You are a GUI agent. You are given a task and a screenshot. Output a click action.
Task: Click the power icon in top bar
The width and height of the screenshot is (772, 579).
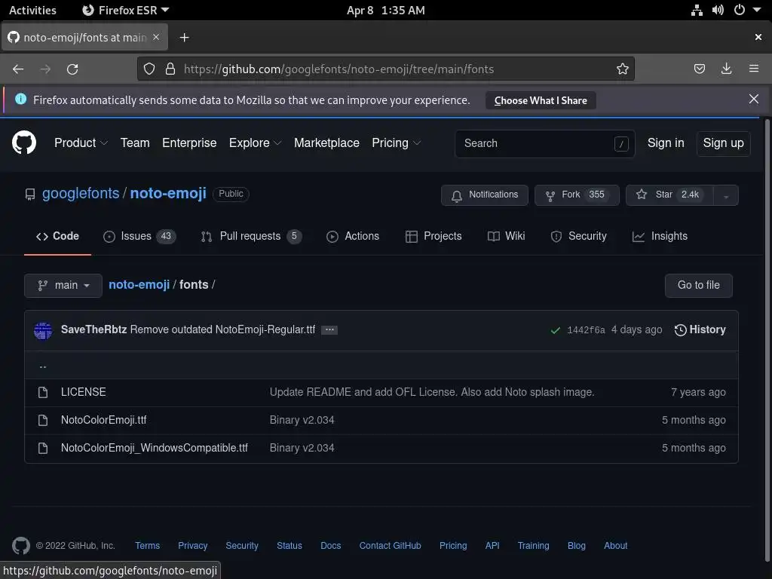pyautogui.click(x=740, y=10)
